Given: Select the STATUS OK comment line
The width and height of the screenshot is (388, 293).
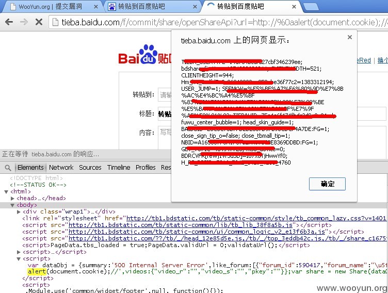Looking at the screenshot, I should [x=38, y=185].
